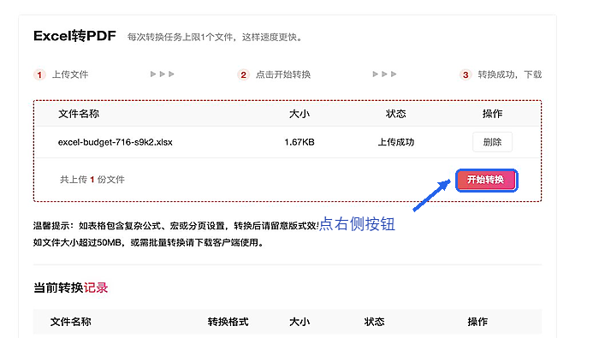Image resolution: width=599 pixels, height=338 pixels.
Task: Click 状态 header in records table
Action: (374, 322)
